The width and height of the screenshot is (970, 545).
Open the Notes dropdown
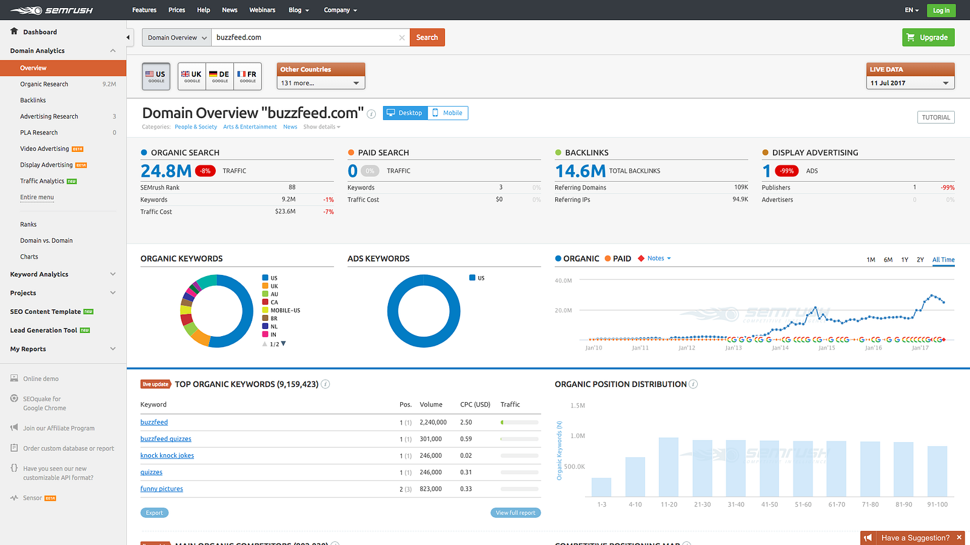[659, 259]
